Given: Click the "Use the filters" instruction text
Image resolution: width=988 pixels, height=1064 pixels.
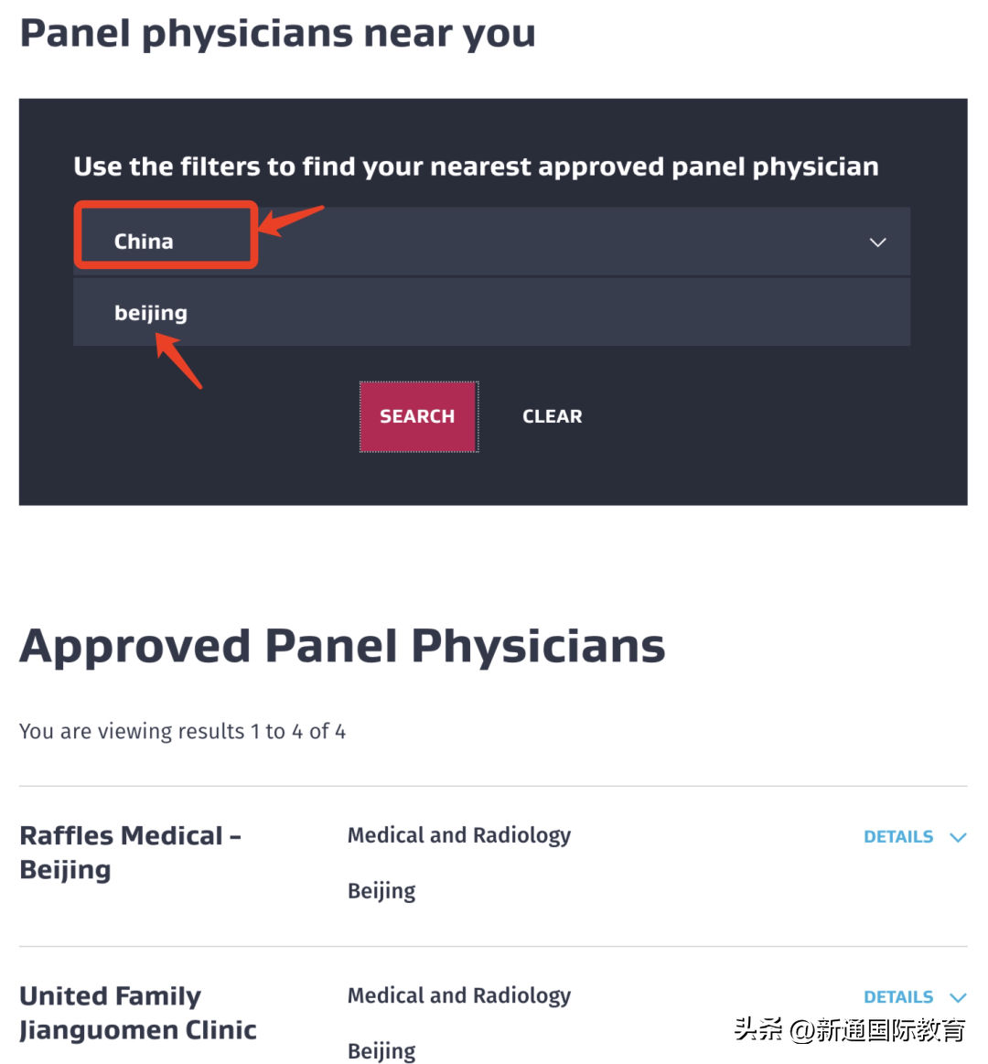Looking at the screenshot, I should pyautogui.click(x=476, y=167).
